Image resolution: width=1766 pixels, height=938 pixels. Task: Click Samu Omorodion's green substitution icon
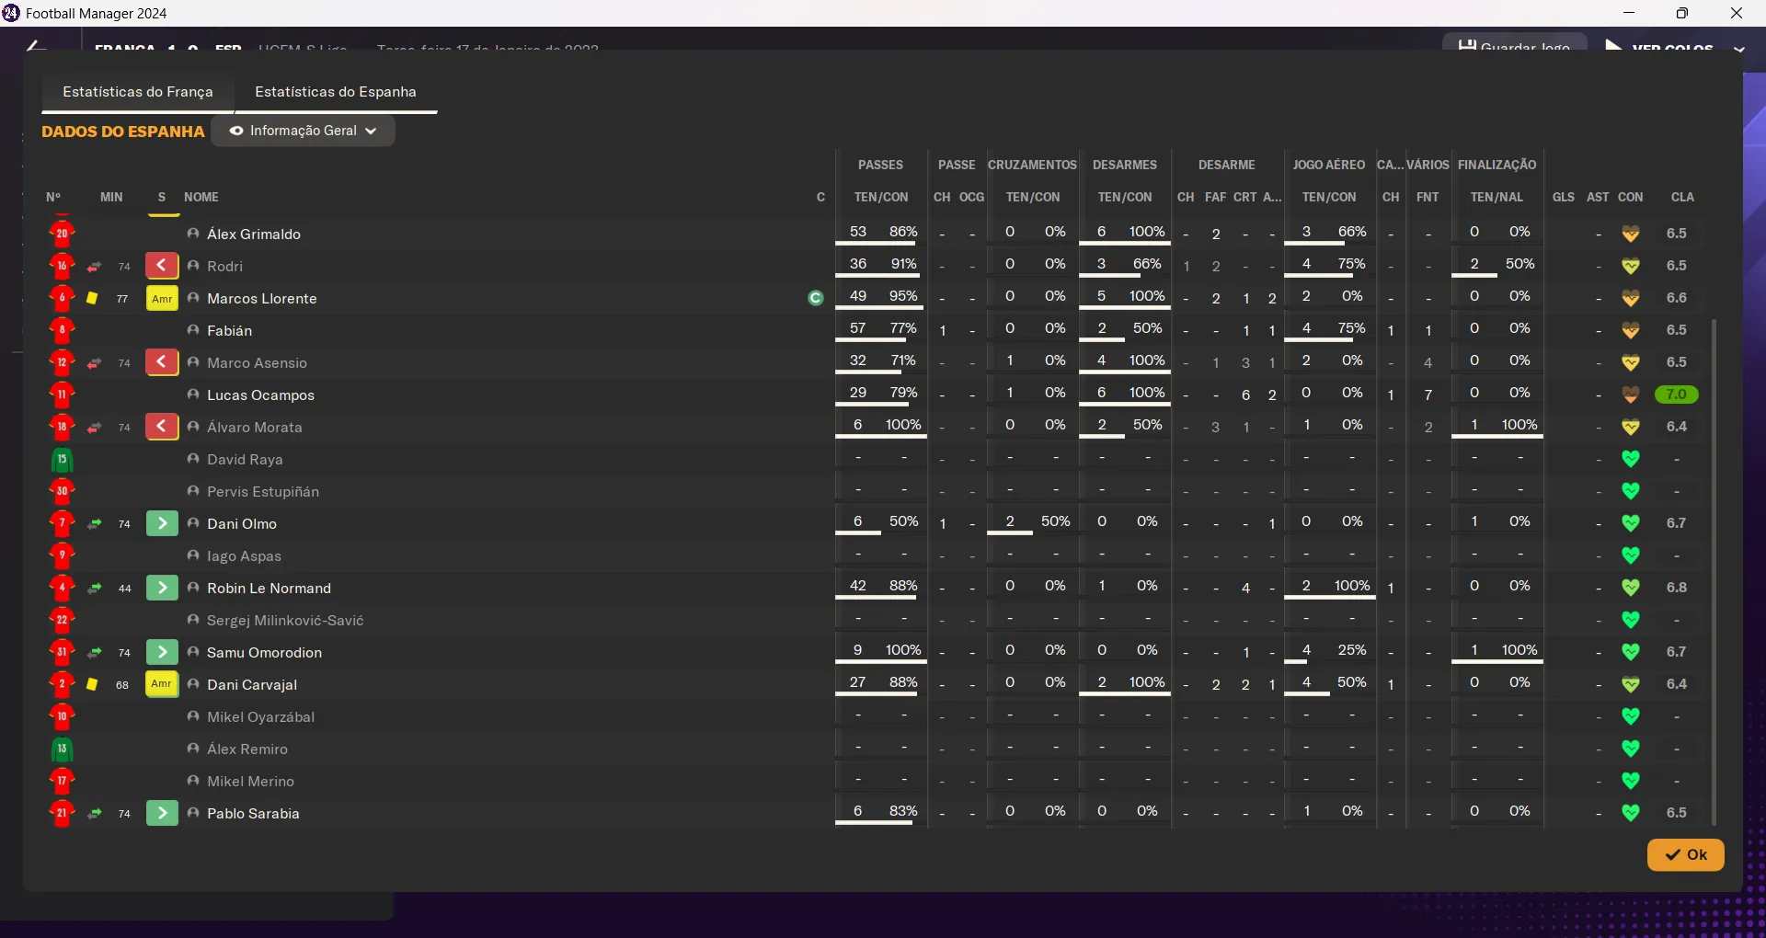pos(162,652)
